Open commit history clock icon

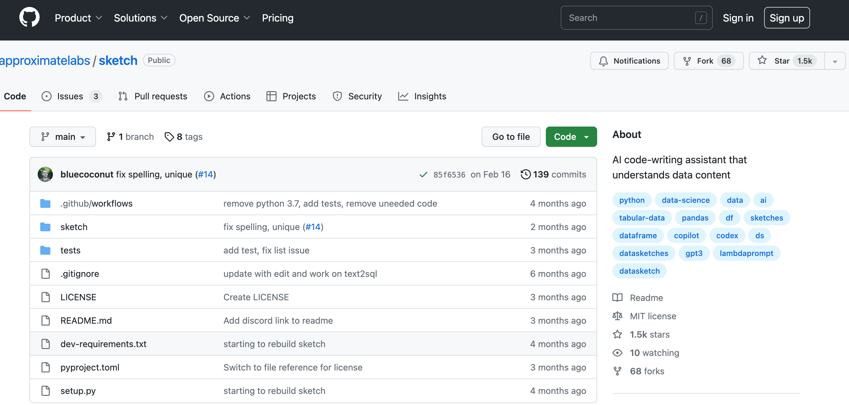pyautogui.click(x=525, y=174)
